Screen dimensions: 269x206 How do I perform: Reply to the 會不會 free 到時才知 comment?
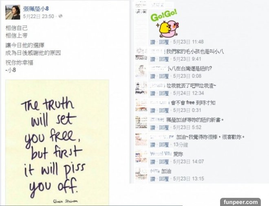164,110
